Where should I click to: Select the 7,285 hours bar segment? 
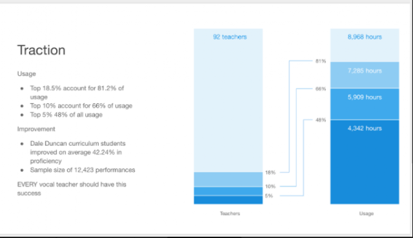pos(365,75)
